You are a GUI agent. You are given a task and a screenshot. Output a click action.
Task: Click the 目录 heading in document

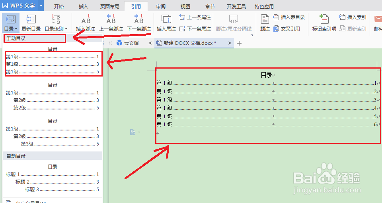point(266,75)
